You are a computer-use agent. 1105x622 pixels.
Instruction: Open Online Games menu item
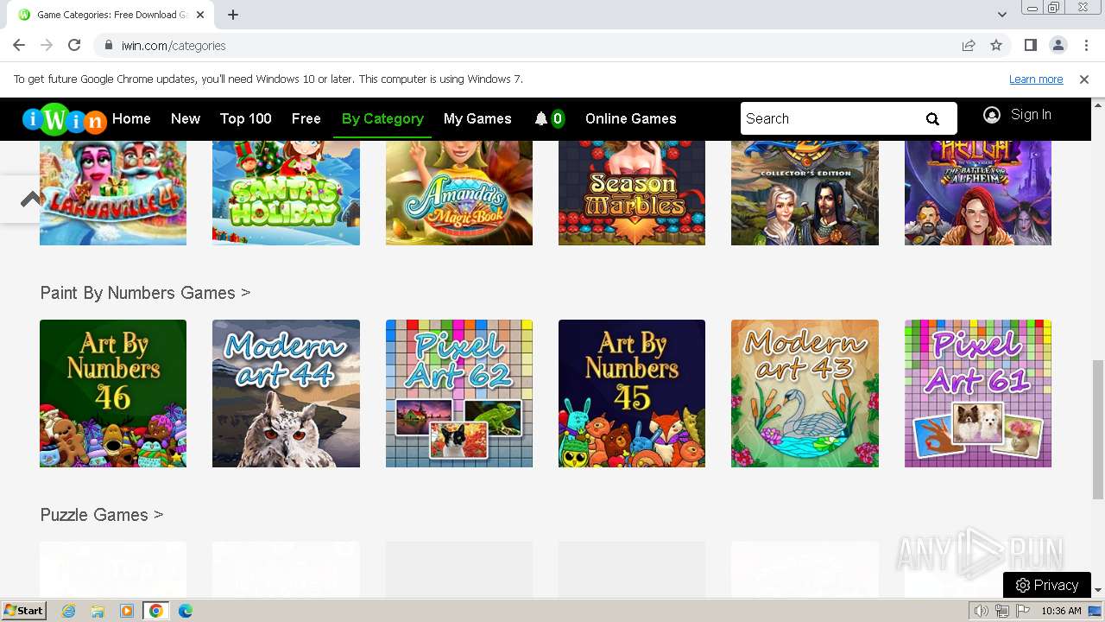coord(631,119)
